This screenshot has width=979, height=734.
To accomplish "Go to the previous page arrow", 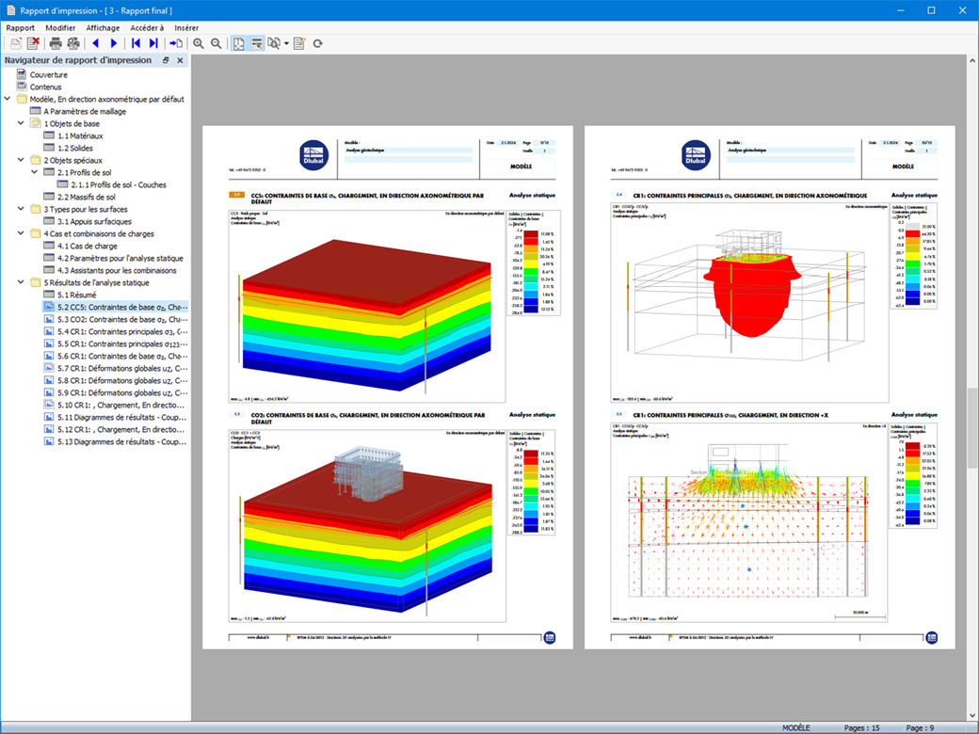I will coord(95,43).
